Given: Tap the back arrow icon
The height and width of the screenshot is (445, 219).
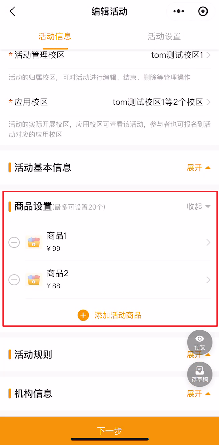Looking at the screenshot, I should tap(13, 11).
